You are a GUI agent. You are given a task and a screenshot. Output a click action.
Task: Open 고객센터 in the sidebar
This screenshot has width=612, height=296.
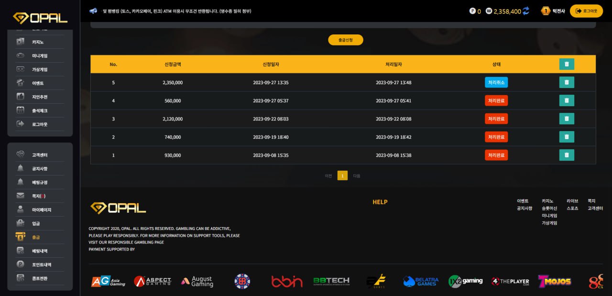[x=40, y=155]
